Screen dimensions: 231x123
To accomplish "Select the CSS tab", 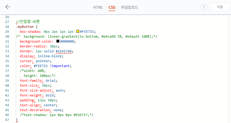I will [x=112, y=7].
